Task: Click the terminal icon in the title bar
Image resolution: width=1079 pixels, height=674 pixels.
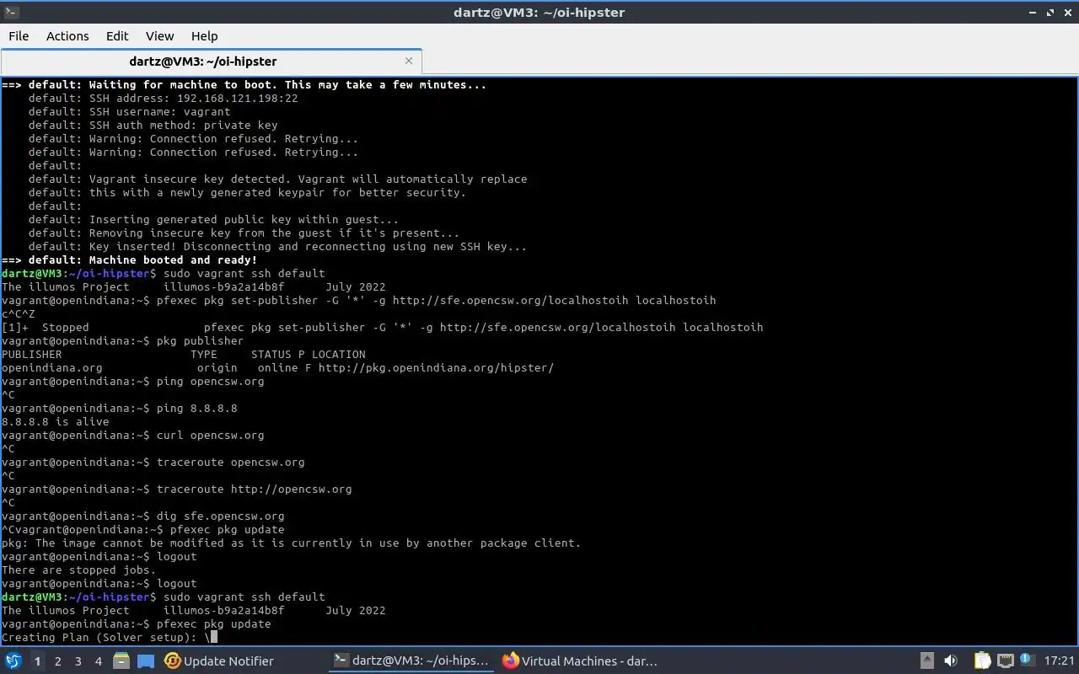Action: pos(10,12)
